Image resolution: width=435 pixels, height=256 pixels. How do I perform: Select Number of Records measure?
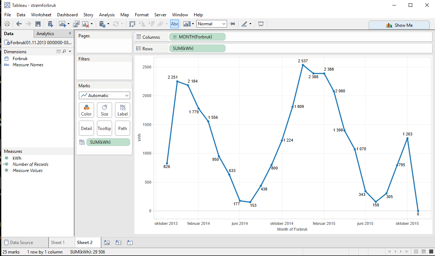point(30,164)
